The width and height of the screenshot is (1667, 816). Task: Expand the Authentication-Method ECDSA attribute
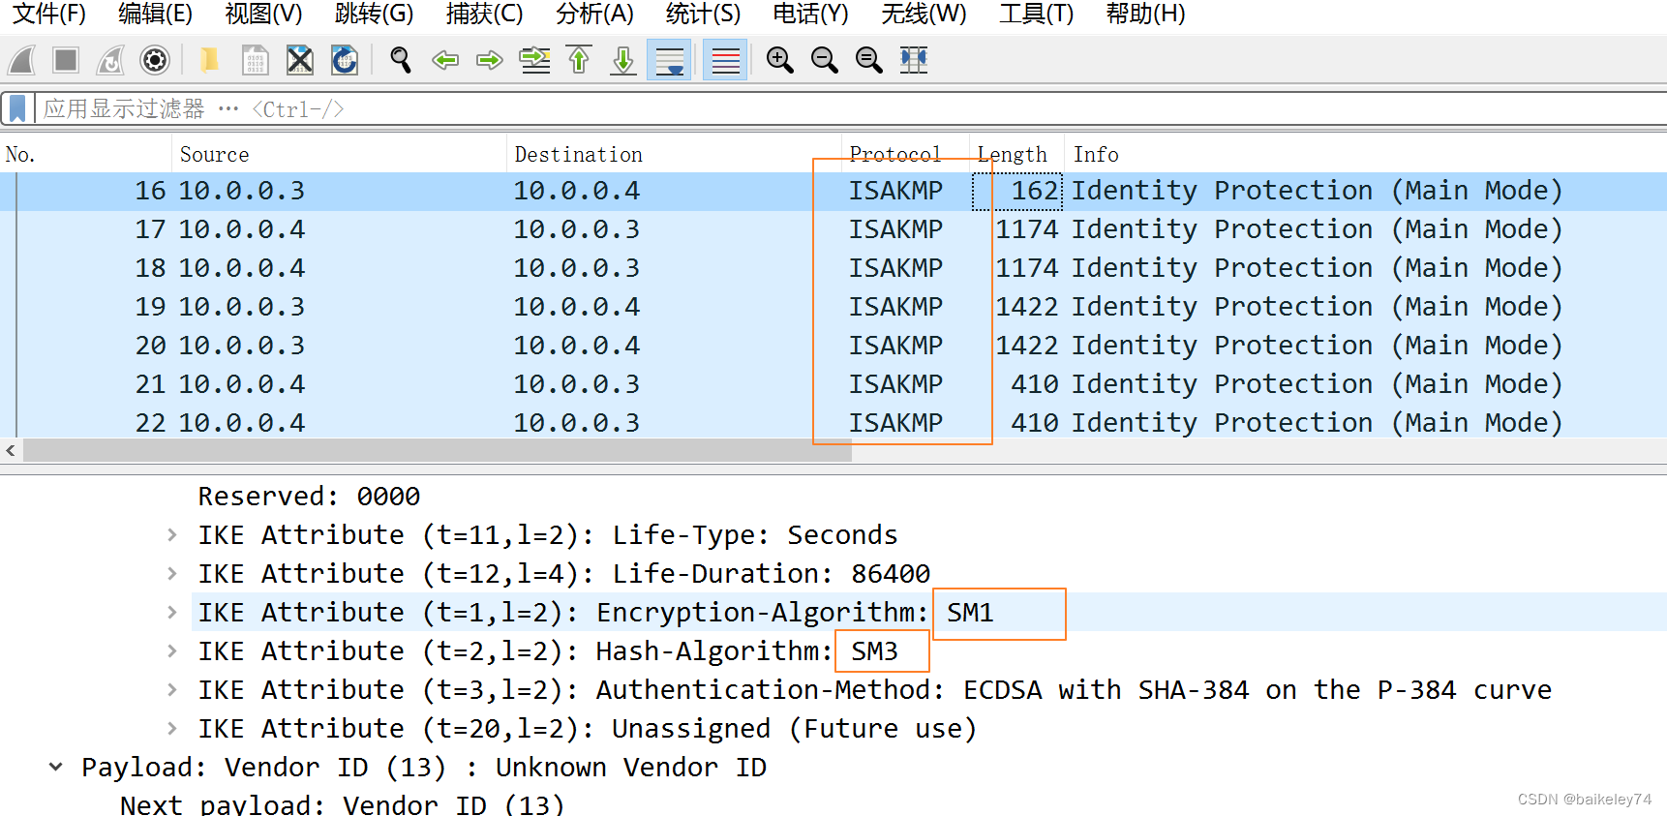point(171,689)
